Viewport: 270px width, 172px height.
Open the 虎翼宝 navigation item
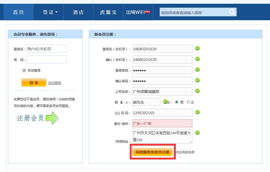108,12
